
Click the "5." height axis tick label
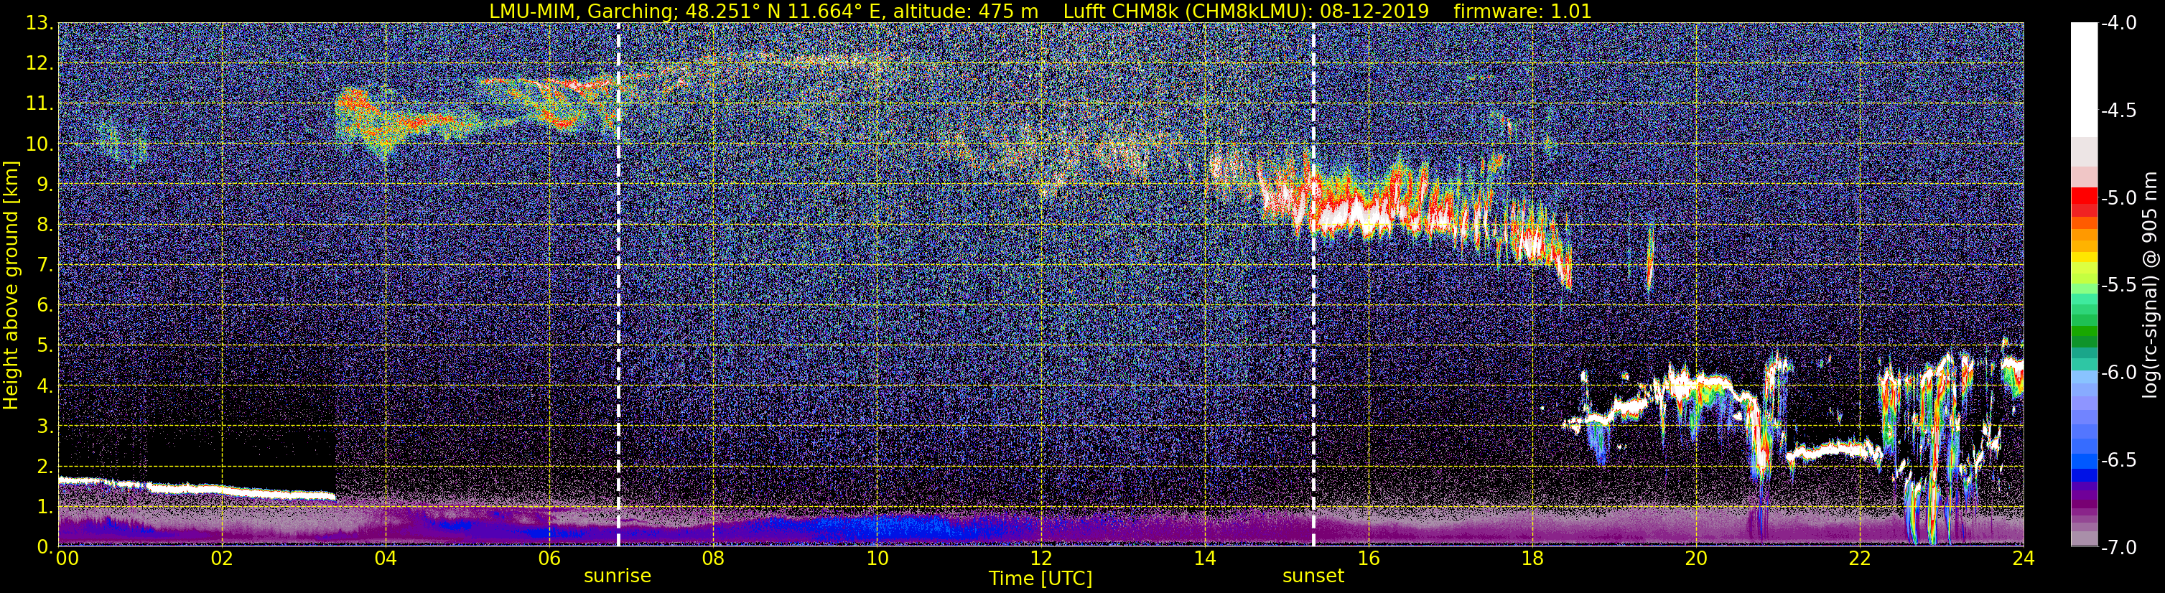[44, 345]
